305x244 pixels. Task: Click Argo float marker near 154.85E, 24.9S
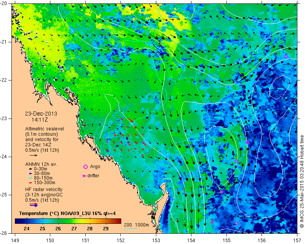pos(221,192)
